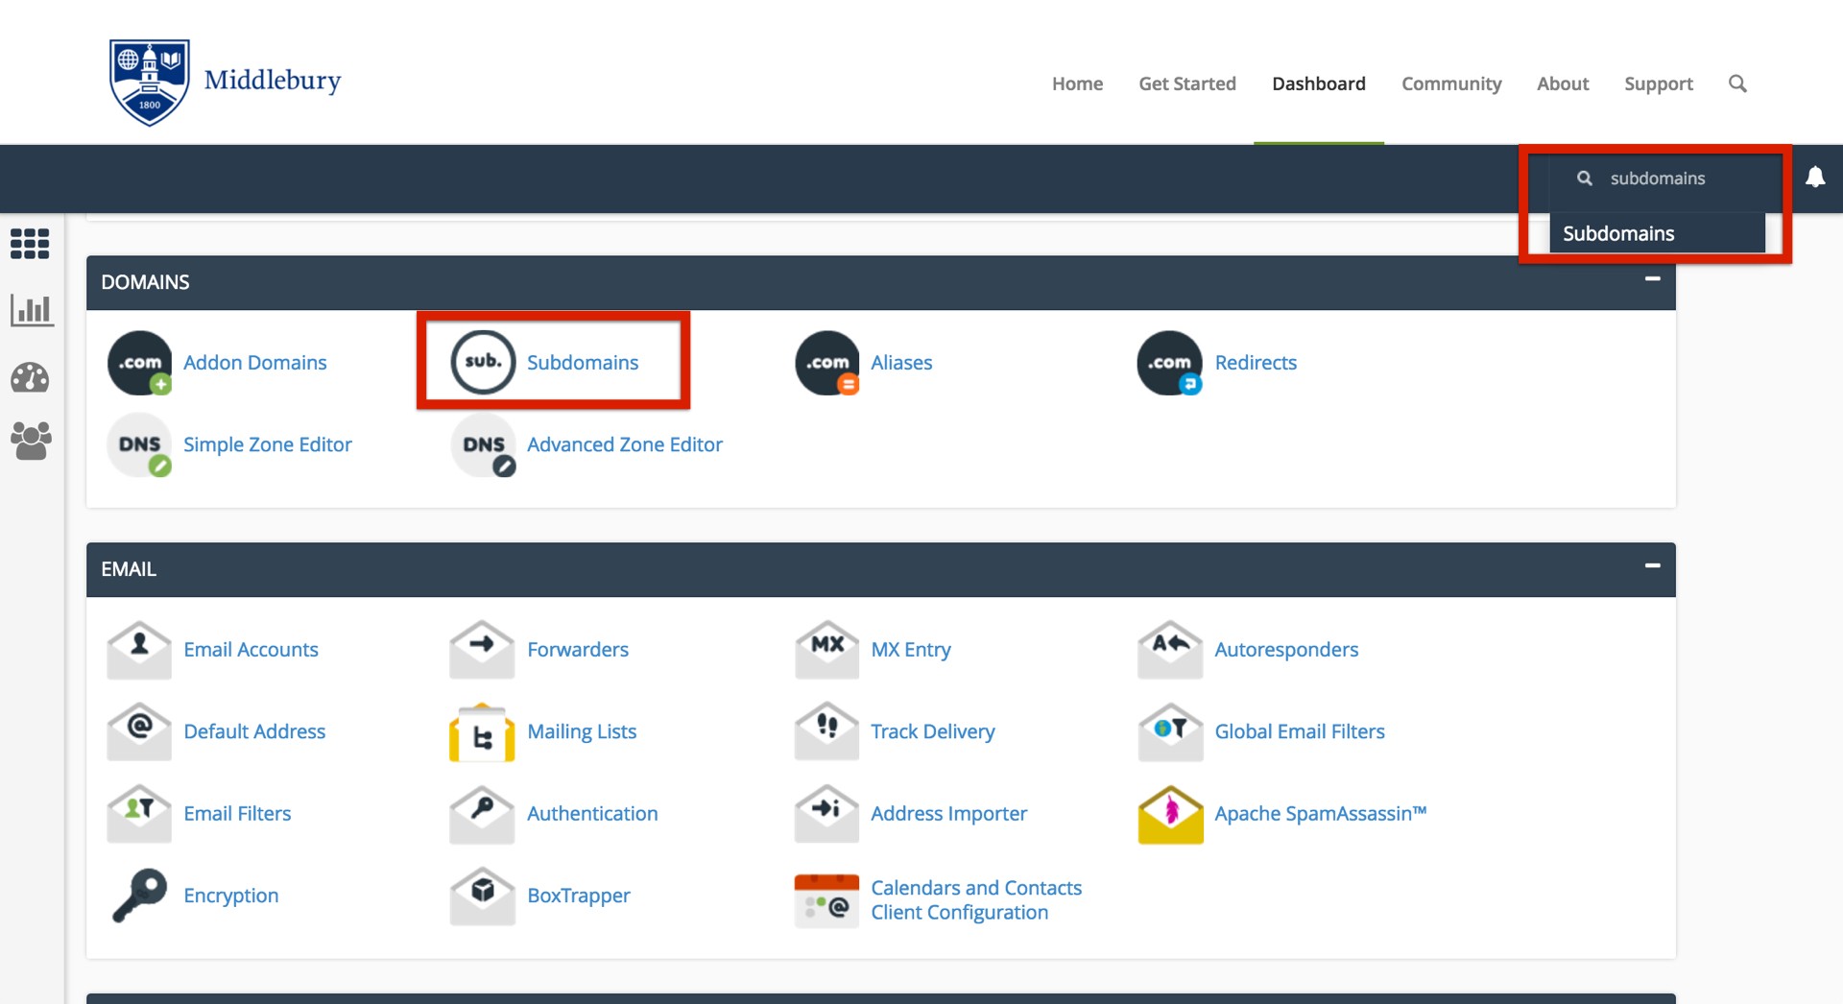Click the Addon Domains icon

pyautogui.click(x=140, y=363)
